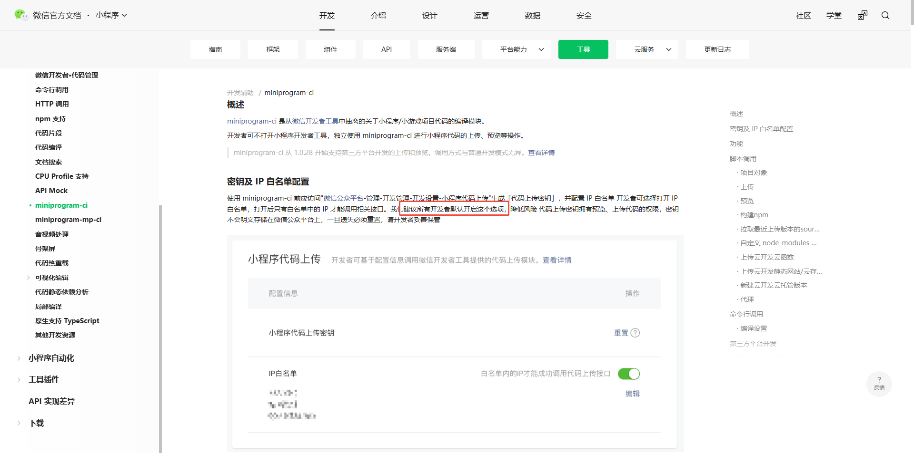Open 原生支持 TypeScript in sidebar
This screenshot has height=453, width=914.
tap(67, 321)
